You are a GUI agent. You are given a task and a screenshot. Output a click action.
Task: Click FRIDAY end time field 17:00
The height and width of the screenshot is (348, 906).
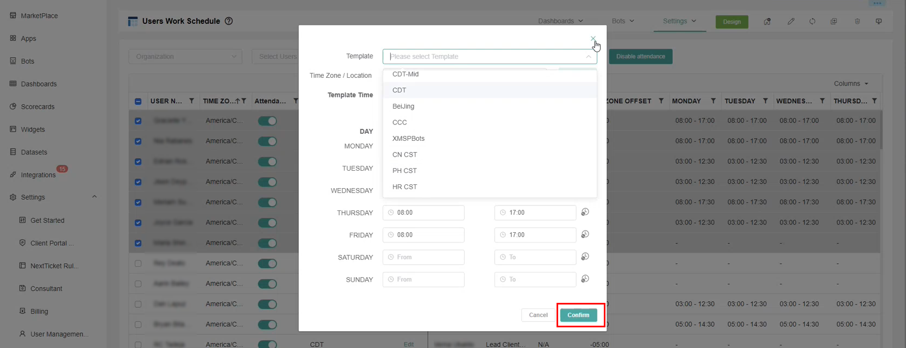click(x=535, y=235)
